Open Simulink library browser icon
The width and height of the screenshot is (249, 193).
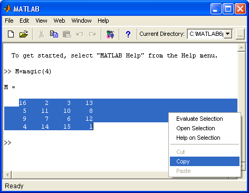(x=110, y=34)
